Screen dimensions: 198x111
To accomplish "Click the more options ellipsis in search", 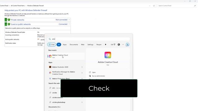I will 123,44.
